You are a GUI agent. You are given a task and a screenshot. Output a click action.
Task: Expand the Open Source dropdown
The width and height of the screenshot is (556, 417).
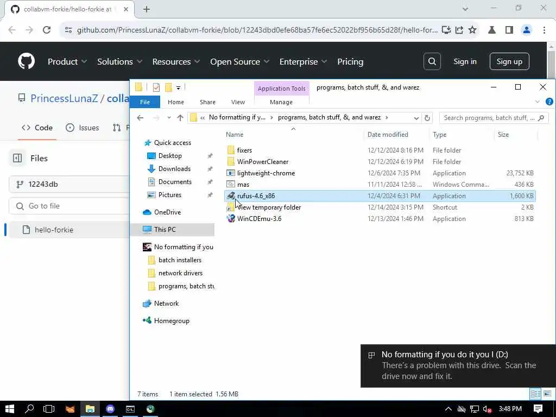click(x=239, y=62)
